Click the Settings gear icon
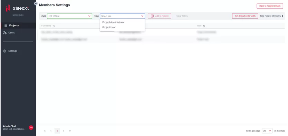 pyautogui.click(x=5, y=51)
